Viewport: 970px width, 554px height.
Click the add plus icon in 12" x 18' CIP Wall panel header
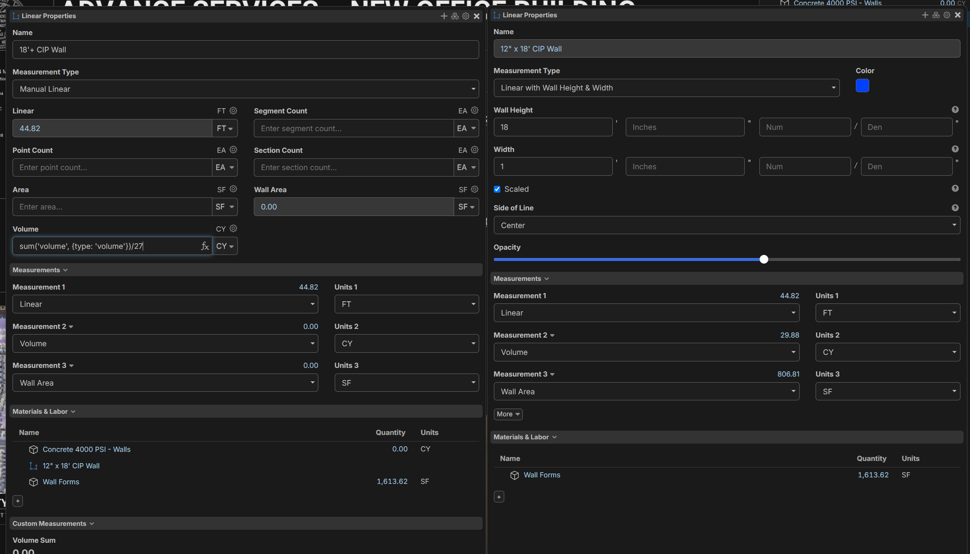click(x=925, y=15)
